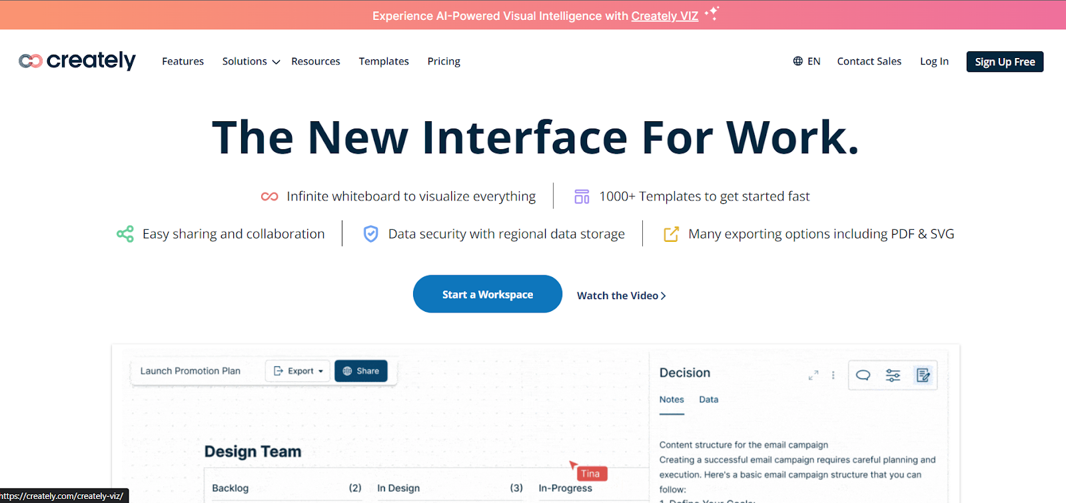The height and width of the screenshot is (503, 1066).
Task: Open the sliders settings icon in Decision panel
Action: 893,375
